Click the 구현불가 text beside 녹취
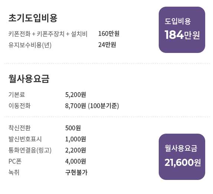Viewport: 213px width, 194px height. tap(76, 173)
